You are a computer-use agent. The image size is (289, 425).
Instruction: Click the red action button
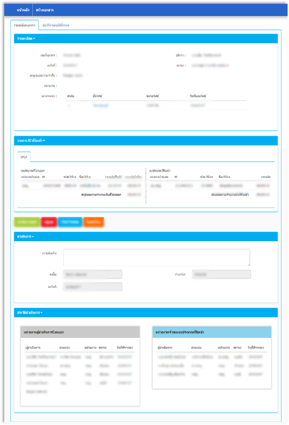[x=48, y=222]
